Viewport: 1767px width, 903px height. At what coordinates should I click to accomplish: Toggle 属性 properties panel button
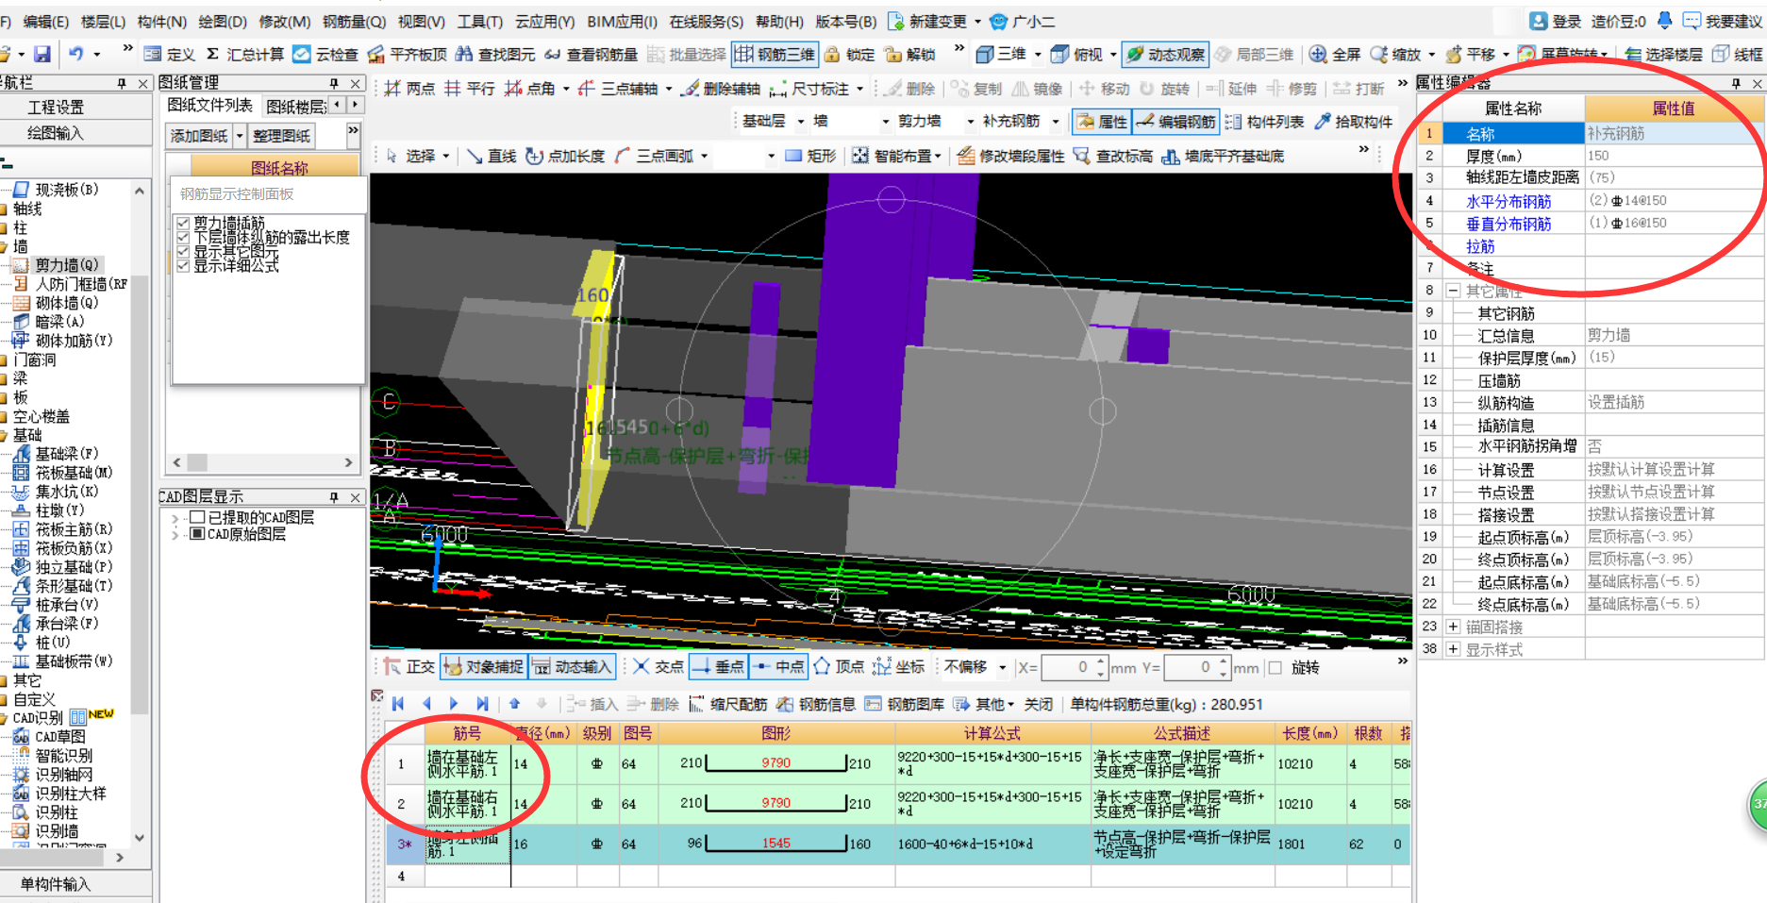[x=1102, y=121]
